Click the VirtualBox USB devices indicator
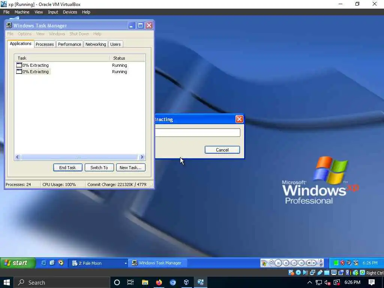384x288 pixels. coord(320,273)
